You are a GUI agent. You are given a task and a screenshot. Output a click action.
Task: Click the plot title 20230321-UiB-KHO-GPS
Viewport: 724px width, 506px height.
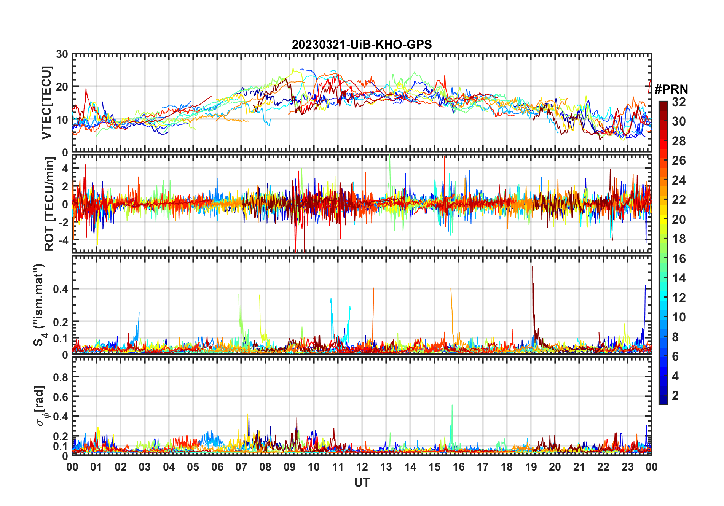tap(362, 45)
